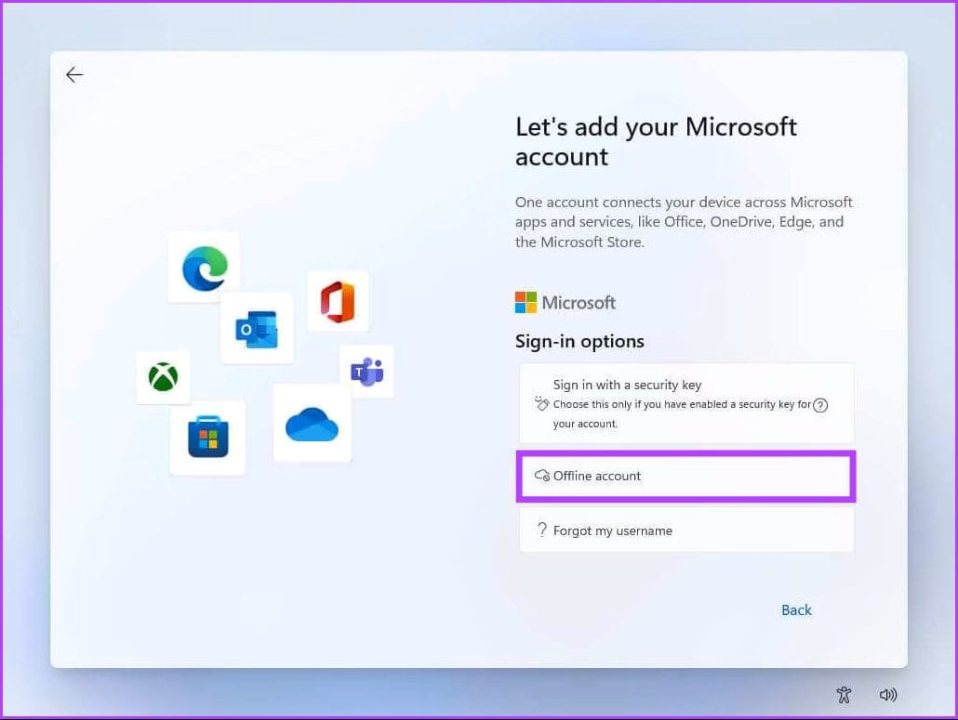Click the "Let's add your Microsoft account" heading

[656, 141]
